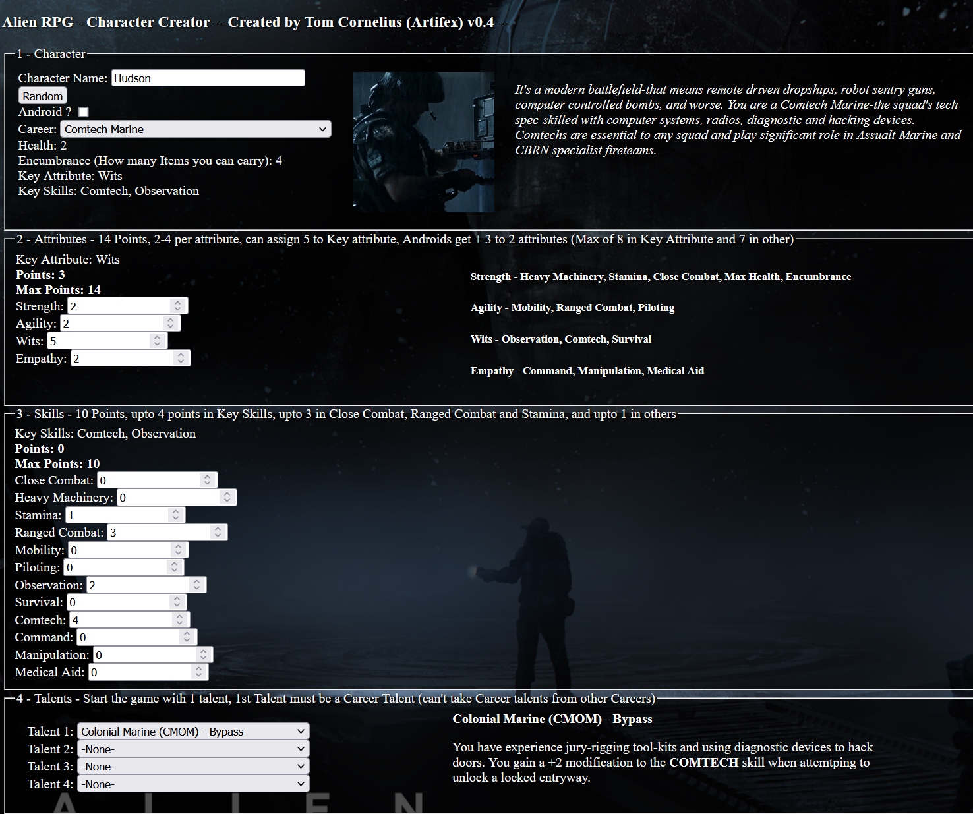This screenshot has width=973, height=814.
Task: Decrease the Ranged Combat skill value
Action: coord(218,535)
